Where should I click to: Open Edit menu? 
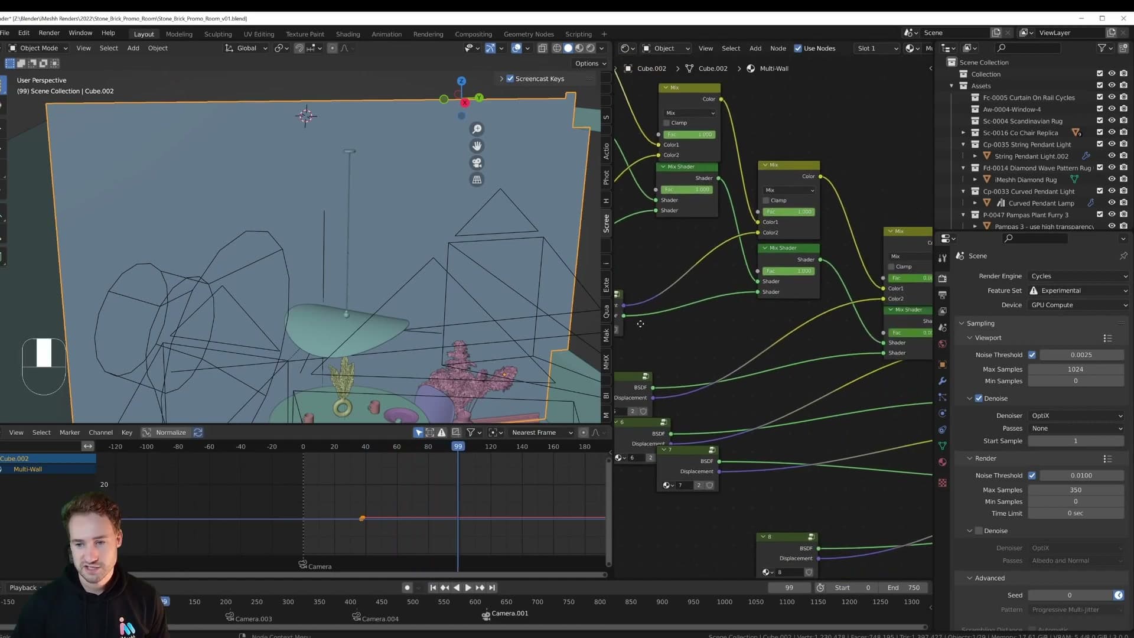click(24, 33)
